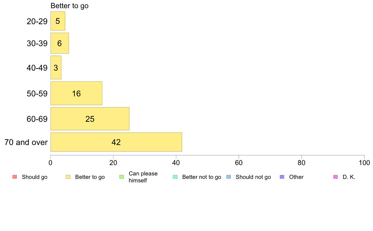Toggle the Better not to go legend label
373x231 pixels.
click(202, 177)
